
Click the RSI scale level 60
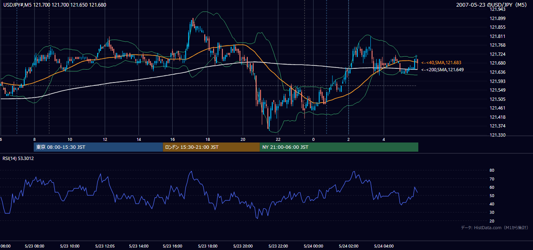click(x=492, y=187)
